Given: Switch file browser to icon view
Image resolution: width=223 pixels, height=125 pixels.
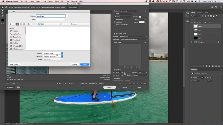Looking at the screenshot, I should [17, 24].
